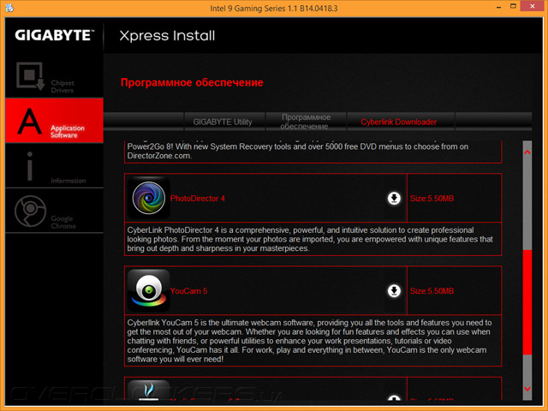
Task: Click the YouCam 5 description paragraph
Action: point(309,341)
